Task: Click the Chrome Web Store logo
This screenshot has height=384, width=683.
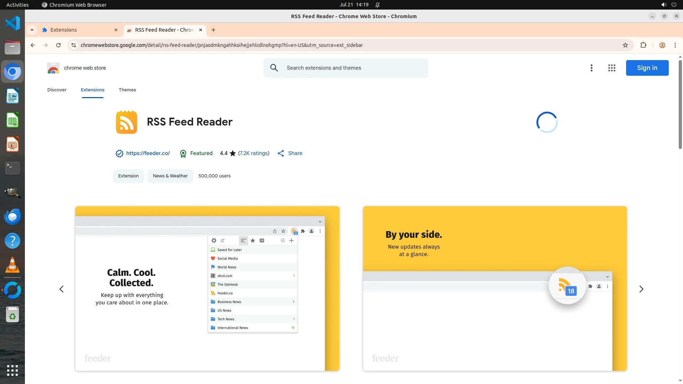Action: pos(53,68)
